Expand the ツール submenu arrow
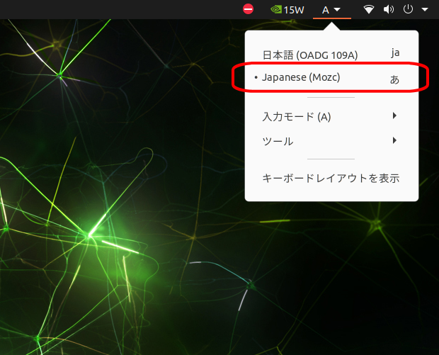 click(x=394, y=140)
